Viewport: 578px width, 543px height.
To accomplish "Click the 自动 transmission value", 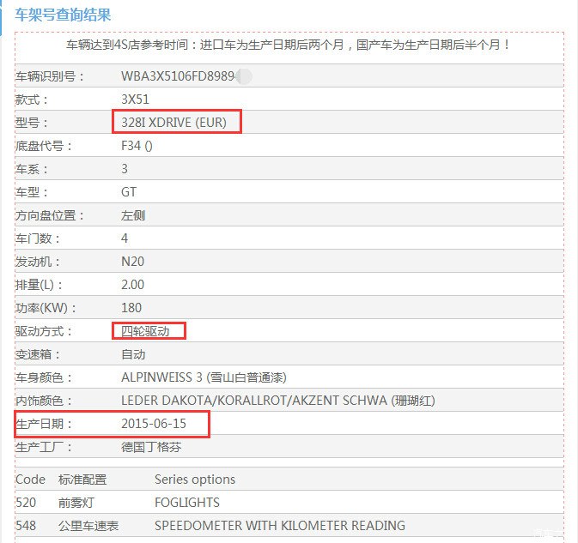I will click(x=133, y=354).
